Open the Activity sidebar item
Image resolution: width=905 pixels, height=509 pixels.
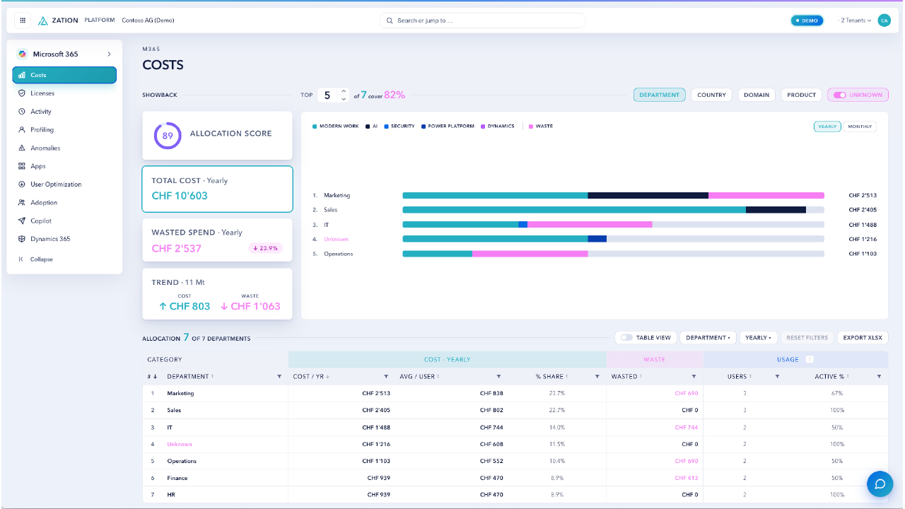(64, 112)
